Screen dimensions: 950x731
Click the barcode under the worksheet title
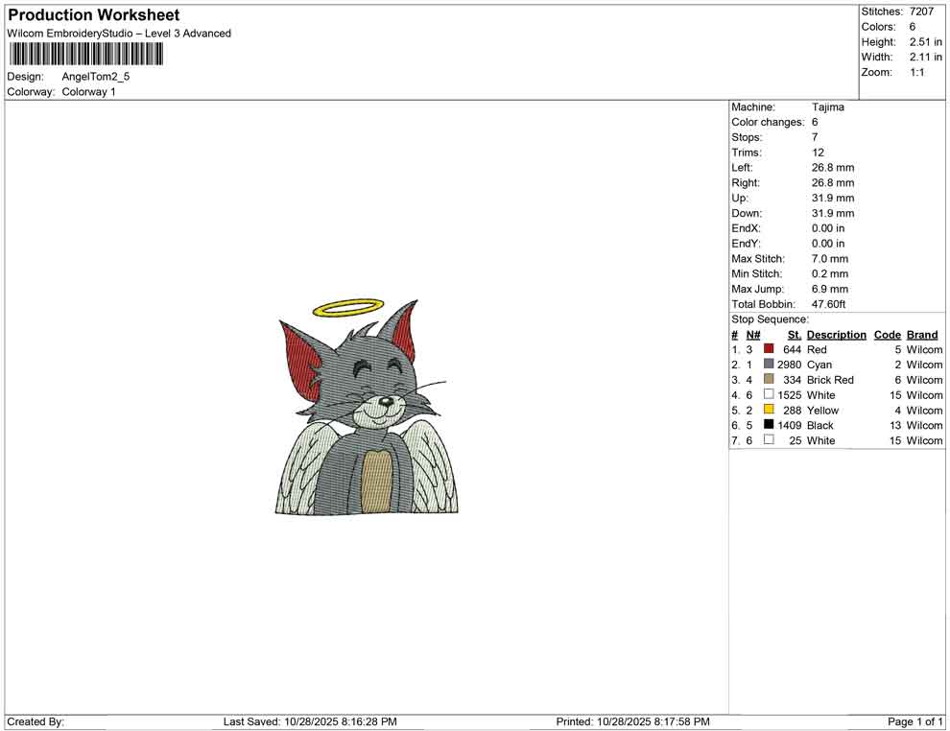(86, 55)
